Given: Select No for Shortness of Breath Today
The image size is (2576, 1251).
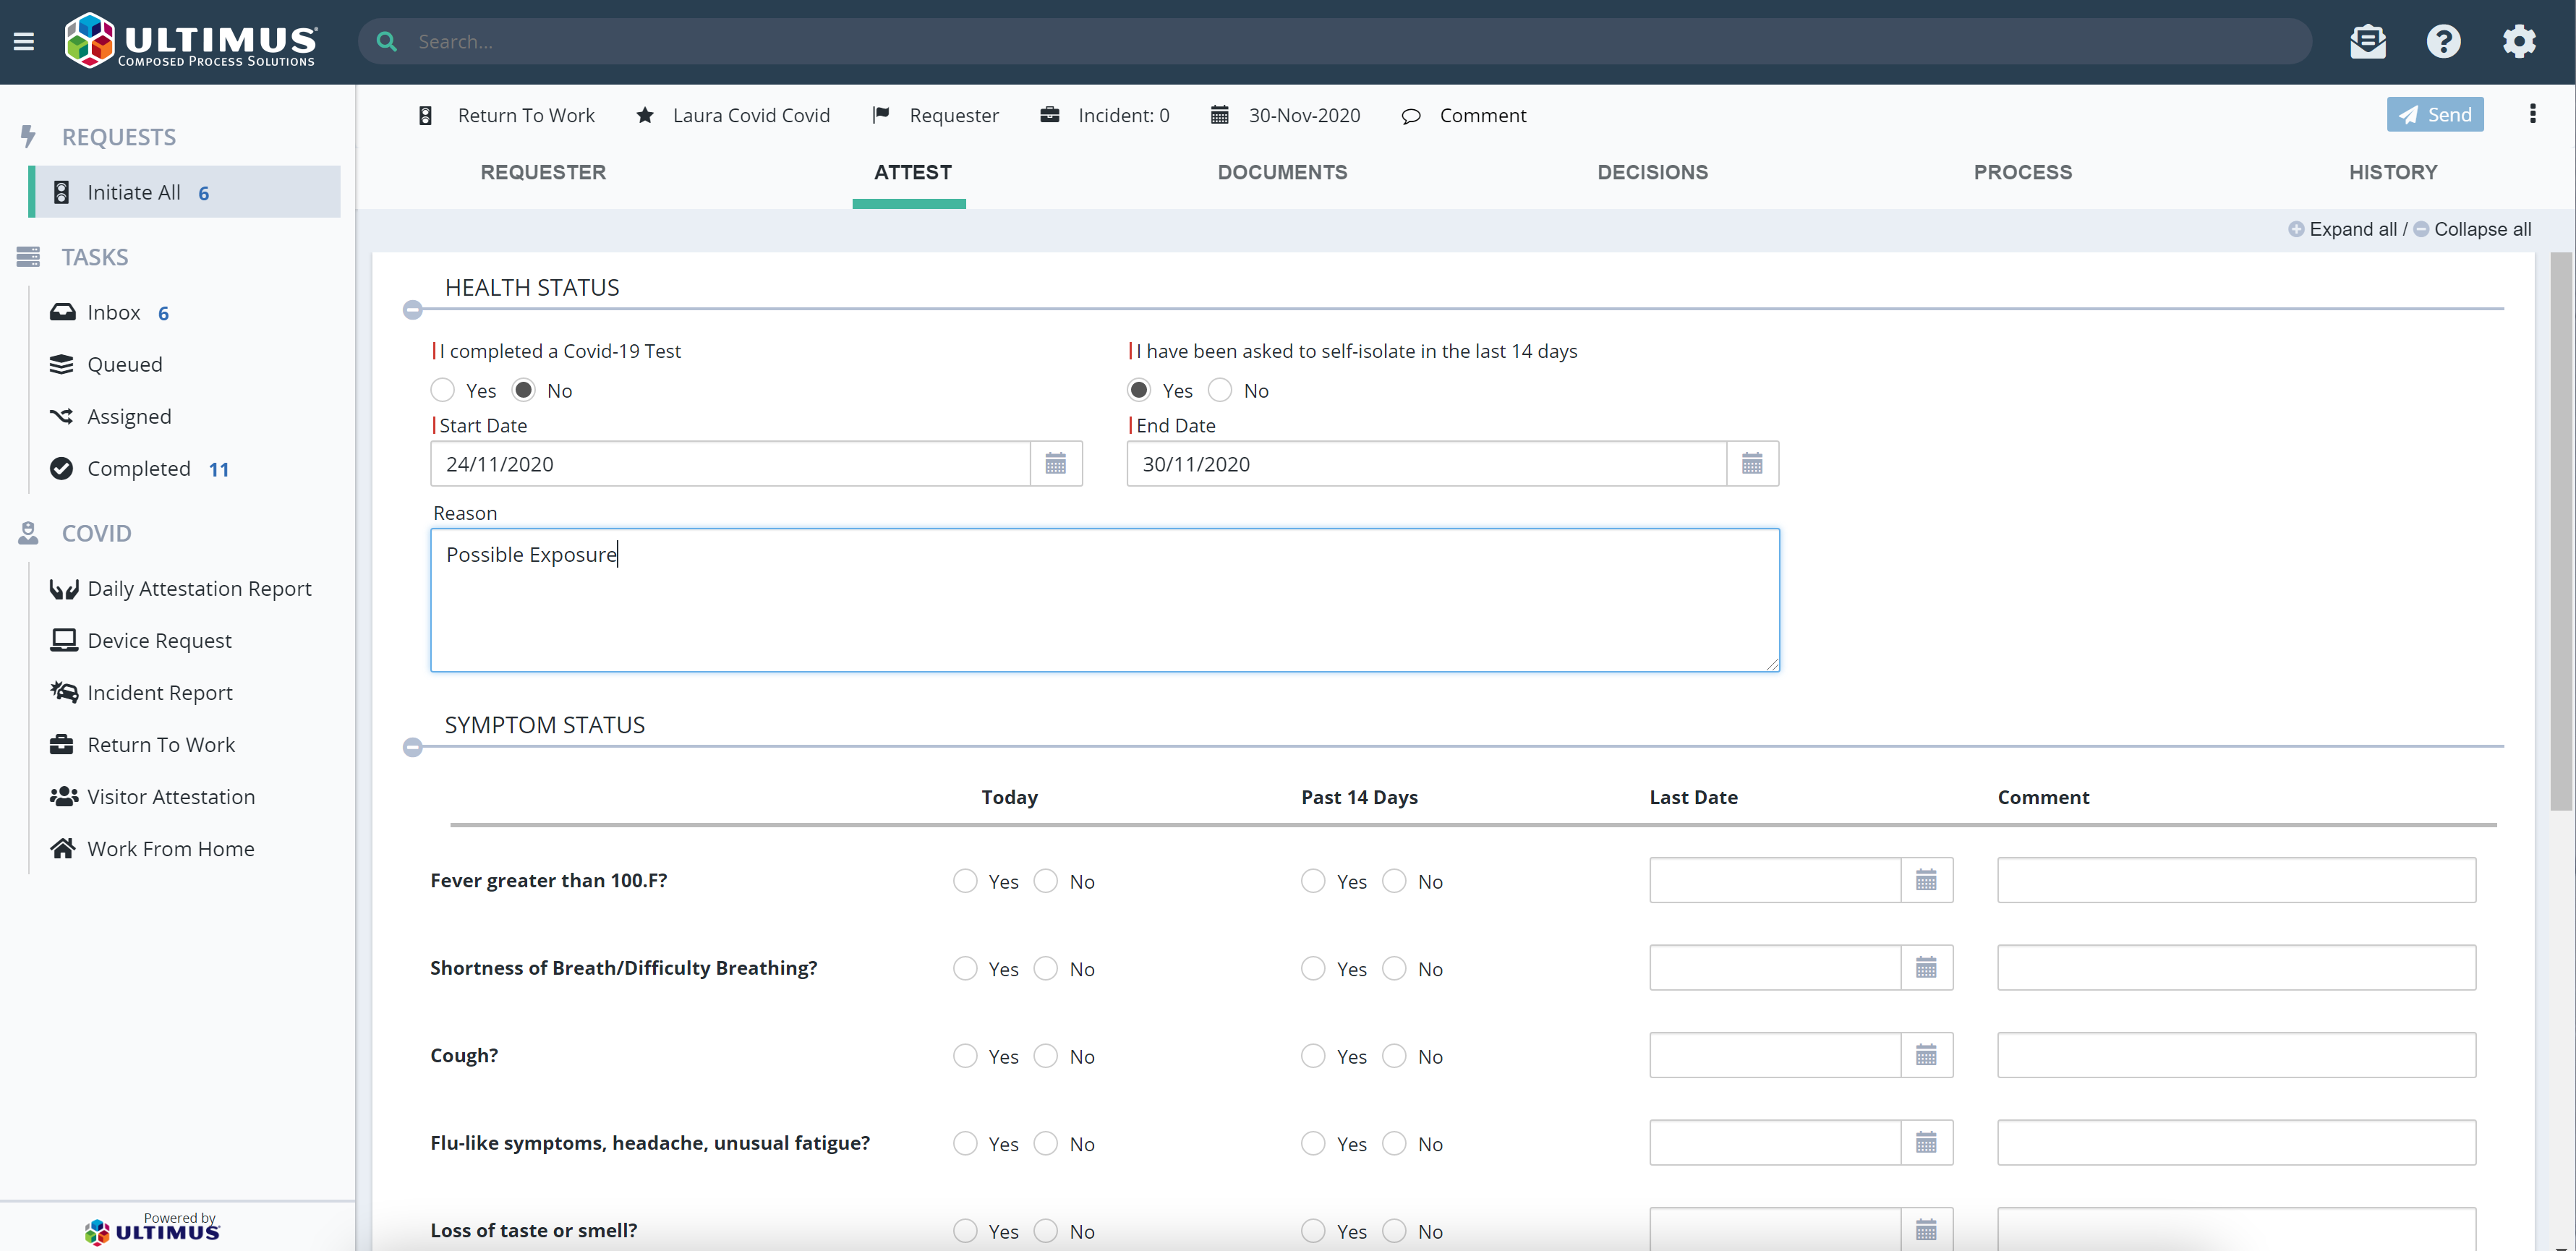Looking at the screenshot, I should pos(1046,968).
